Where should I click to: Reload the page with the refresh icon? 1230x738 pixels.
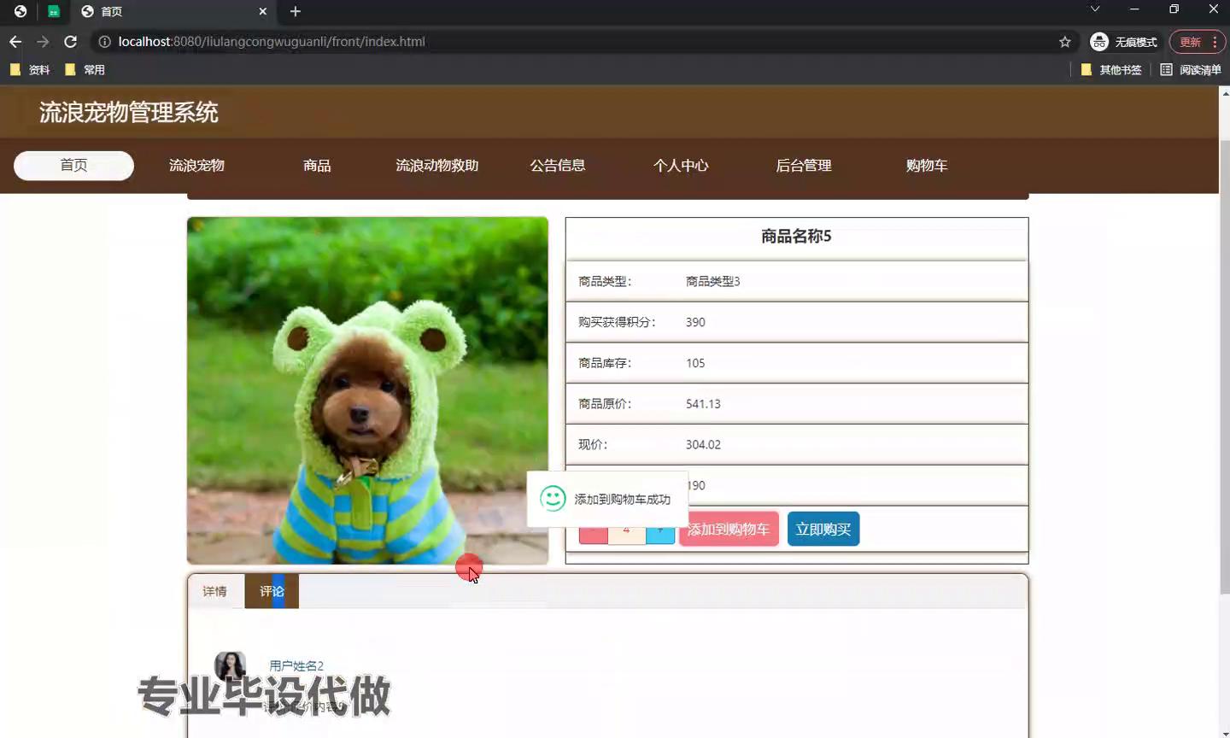71,42
